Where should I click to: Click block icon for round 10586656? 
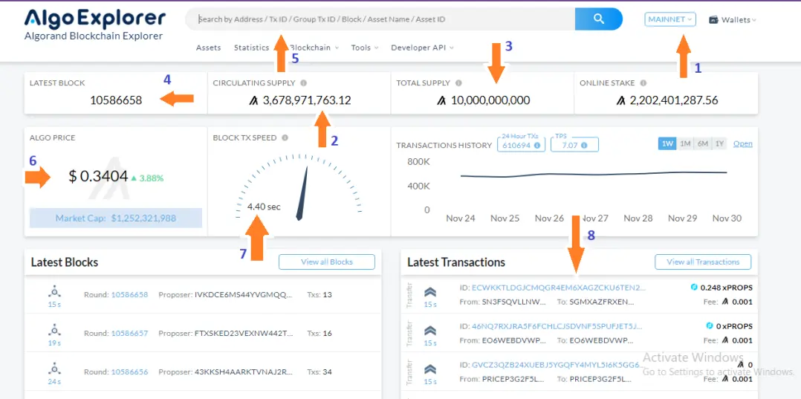(x=55, y=369)
